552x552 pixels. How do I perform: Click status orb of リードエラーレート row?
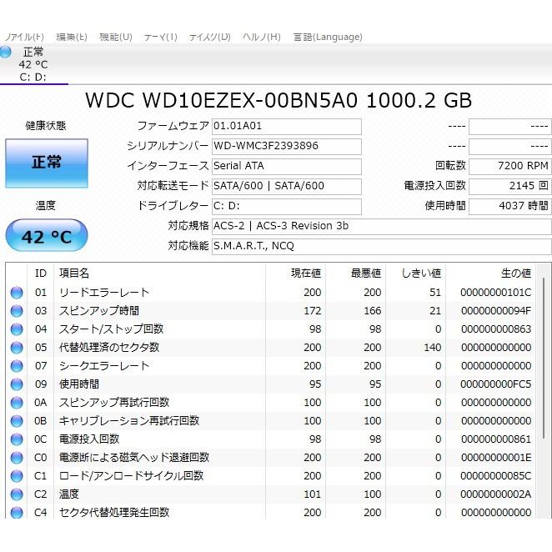17,293
